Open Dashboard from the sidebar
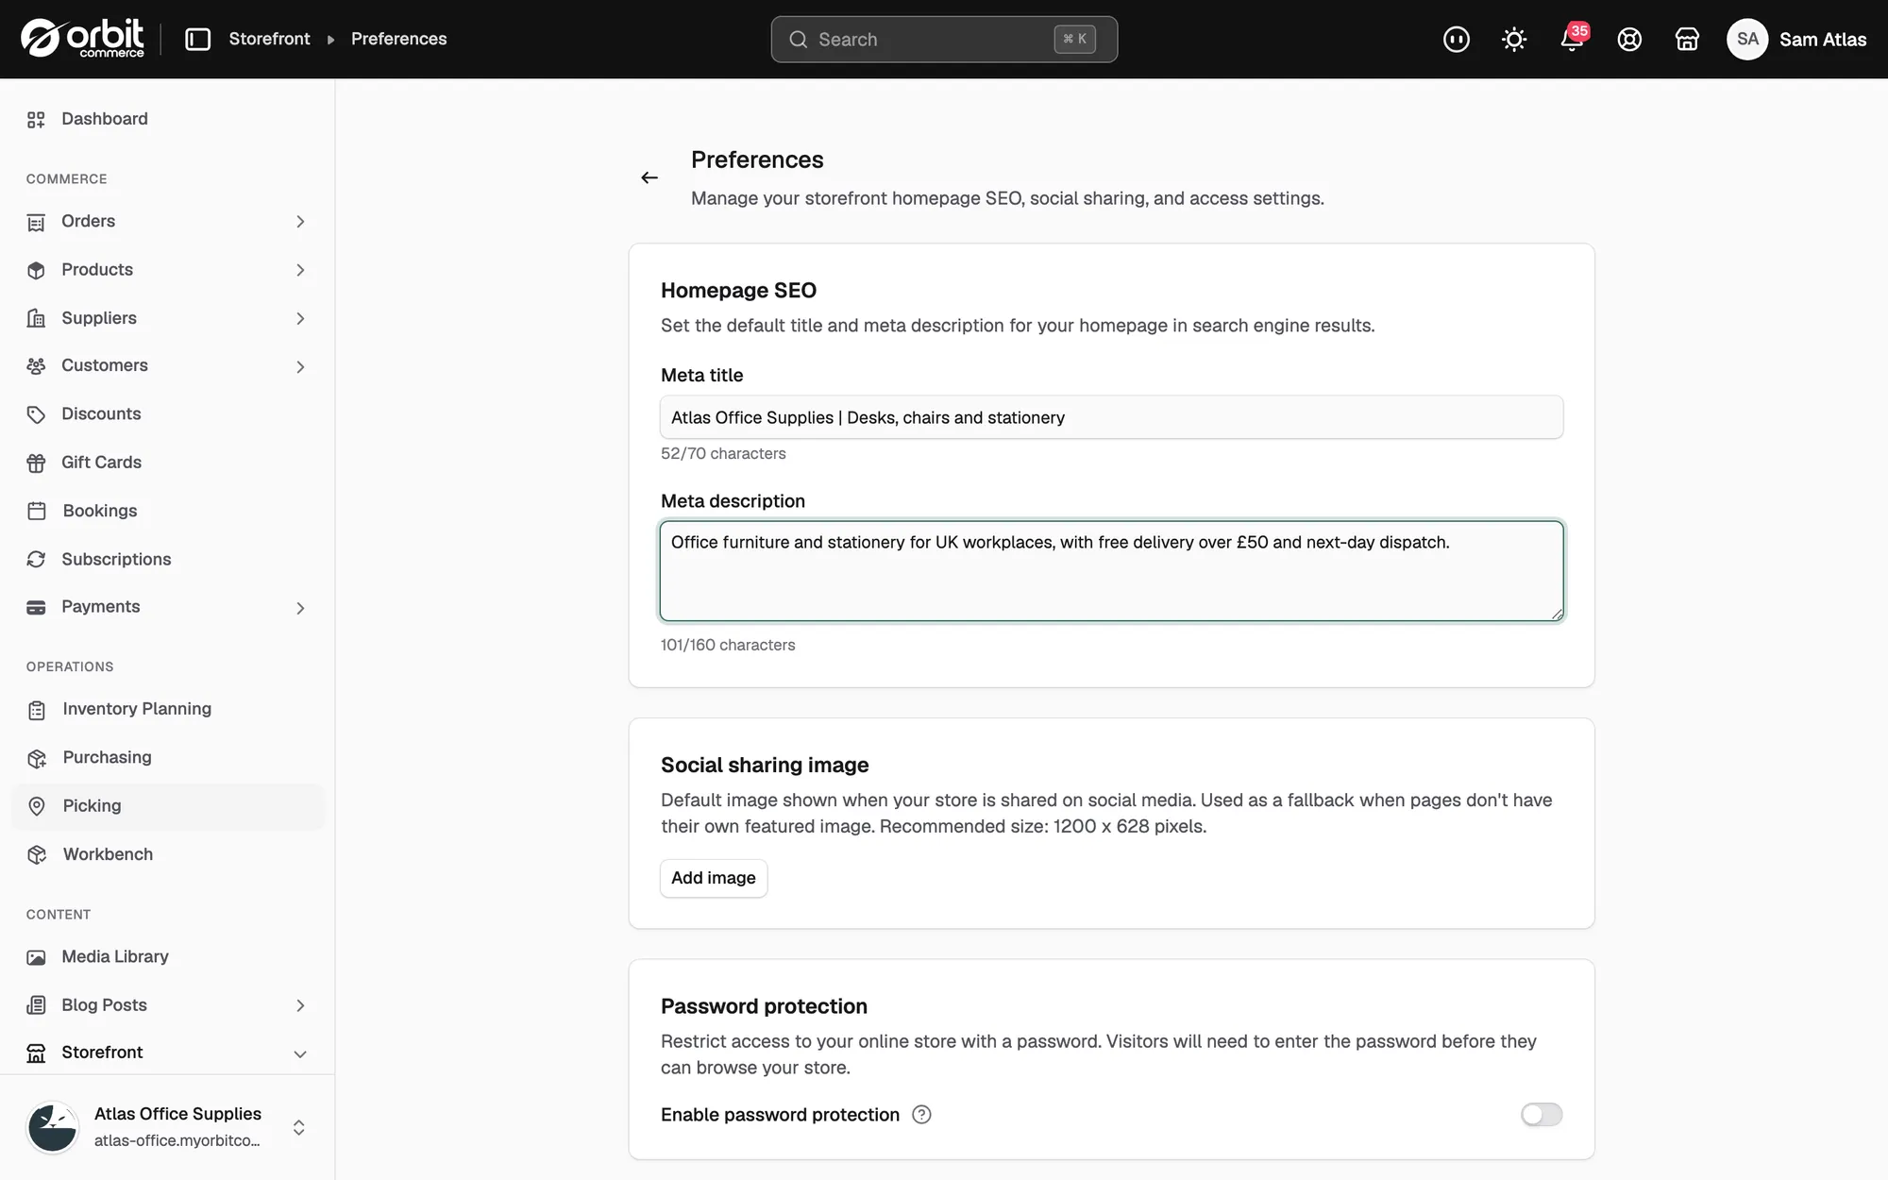This screenshot has width=1888, height=1180. [168, 119]
